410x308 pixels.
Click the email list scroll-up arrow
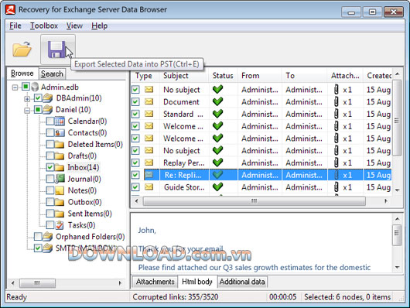397,74
